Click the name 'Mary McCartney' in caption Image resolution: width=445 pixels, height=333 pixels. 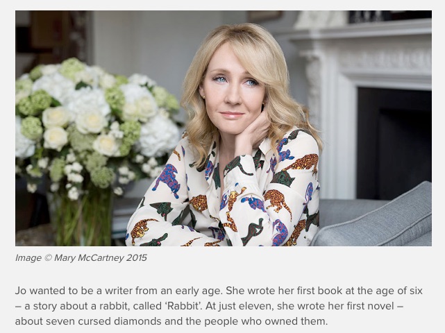tap(89, 258)
